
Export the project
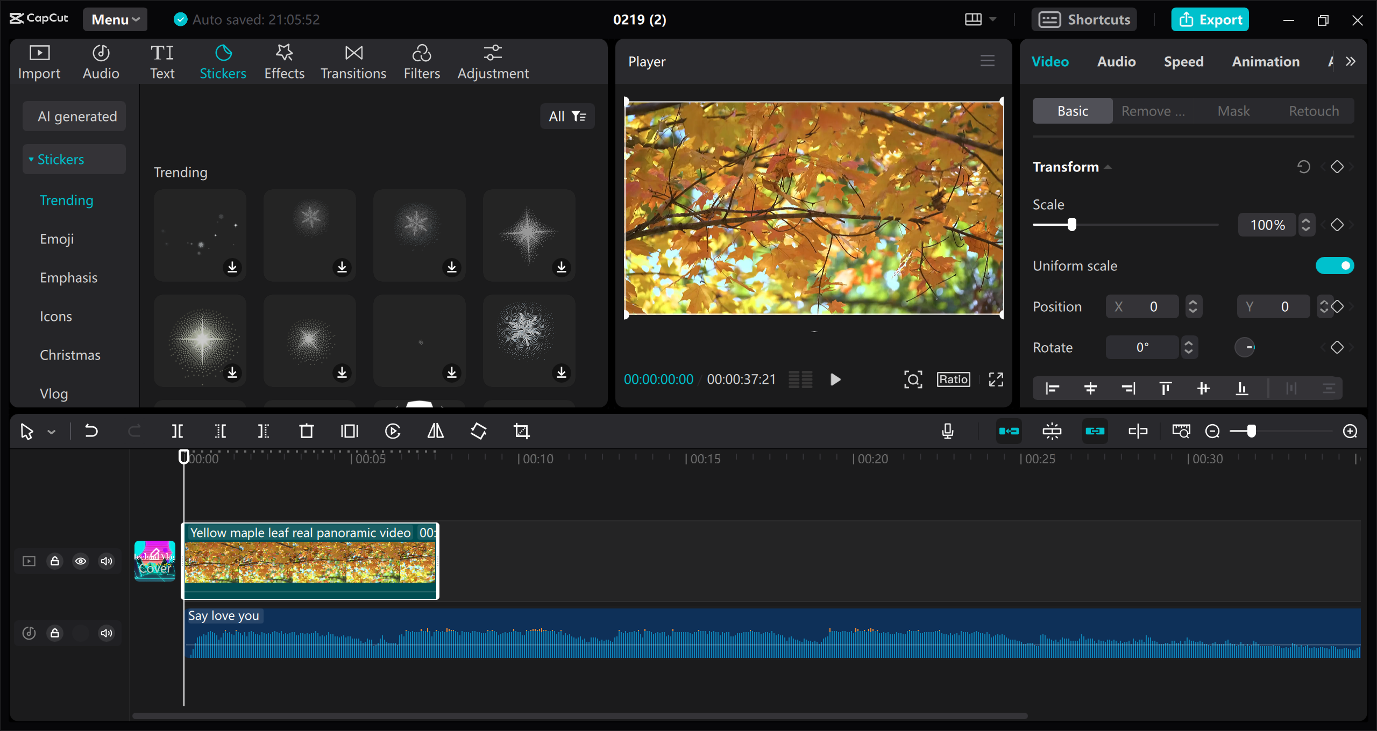pos(1209,19)
